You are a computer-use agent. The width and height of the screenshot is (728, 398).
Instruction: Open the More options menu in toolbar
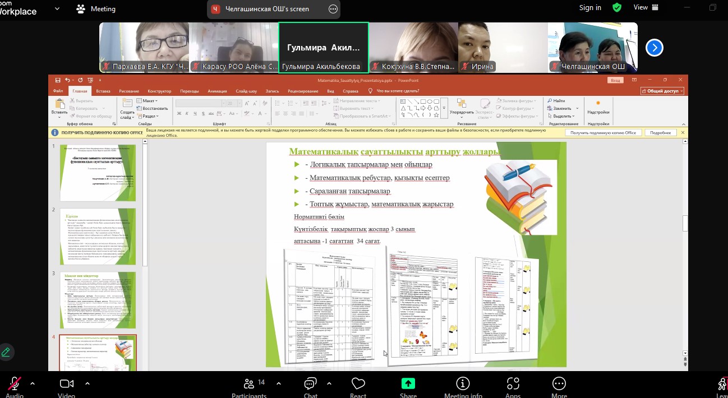(x=559, y=385)
